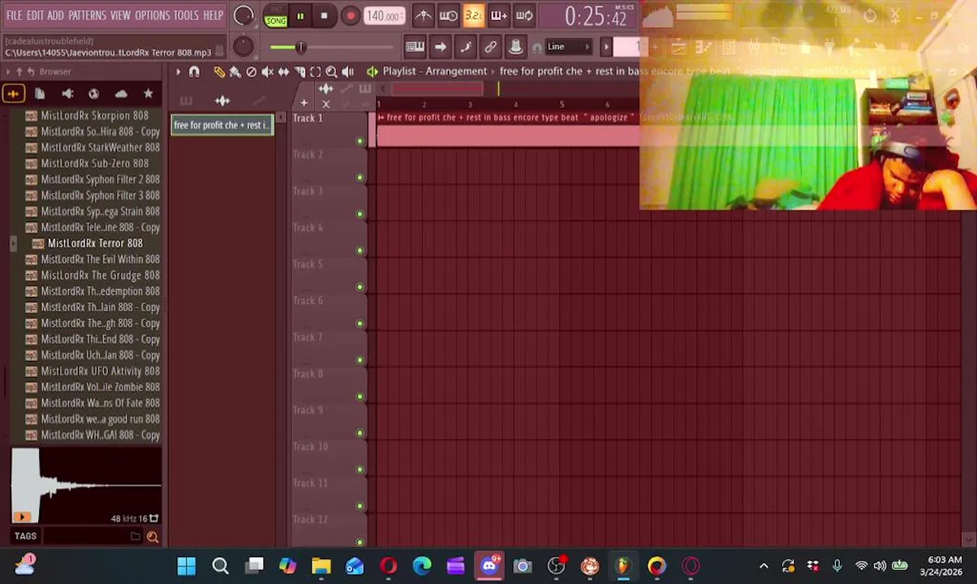The image size is (977, 584).
Task: Toggle the metronome icon
Action: (423, 15)
